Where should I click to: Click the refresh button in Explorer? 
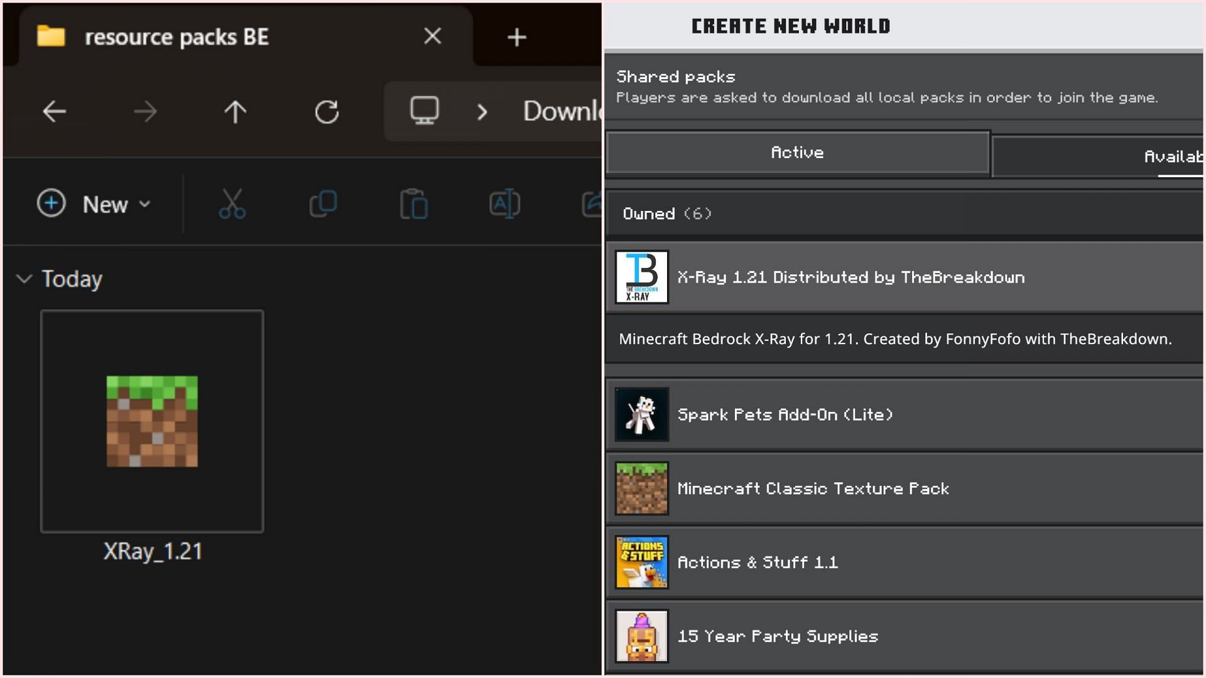tap(327, 111)
